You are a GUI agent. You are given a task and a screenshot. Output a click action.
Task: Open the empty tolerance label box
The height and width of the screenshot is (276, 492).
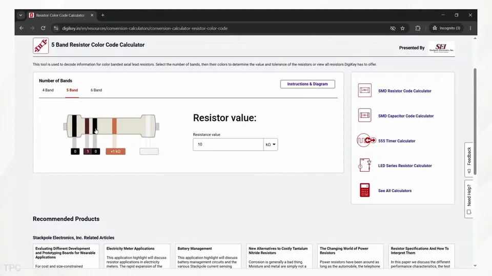pyautogui.click(x=149, y=151)
